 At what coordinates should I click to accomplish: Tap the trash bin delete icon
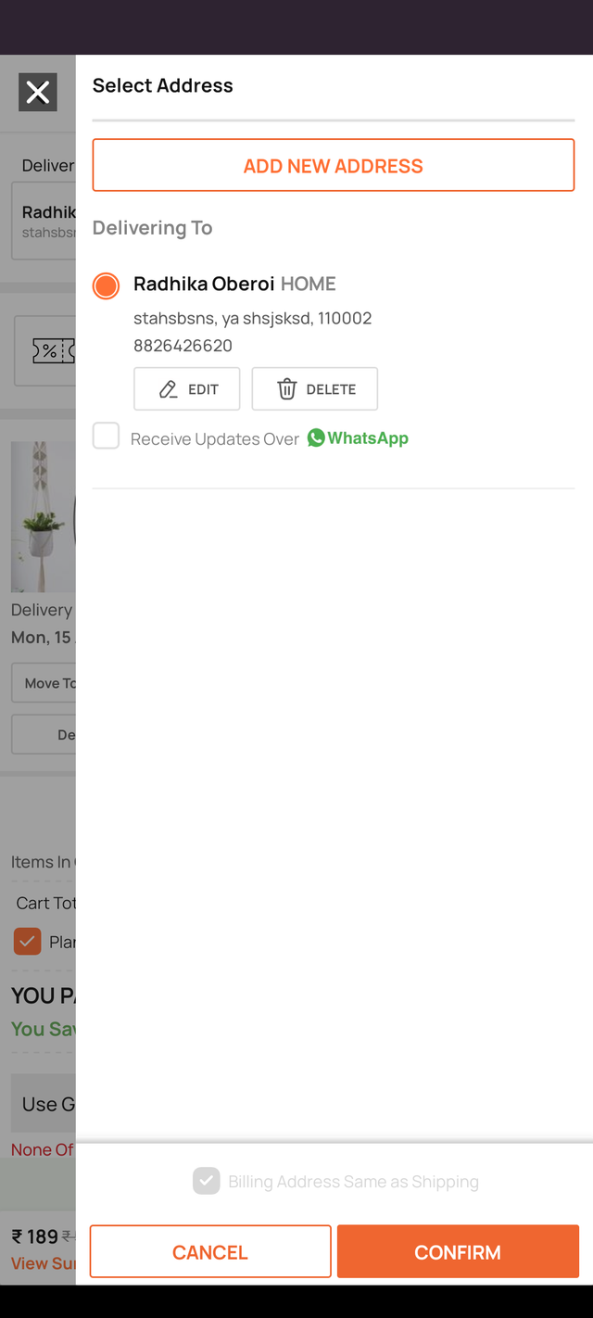[287, 389]
